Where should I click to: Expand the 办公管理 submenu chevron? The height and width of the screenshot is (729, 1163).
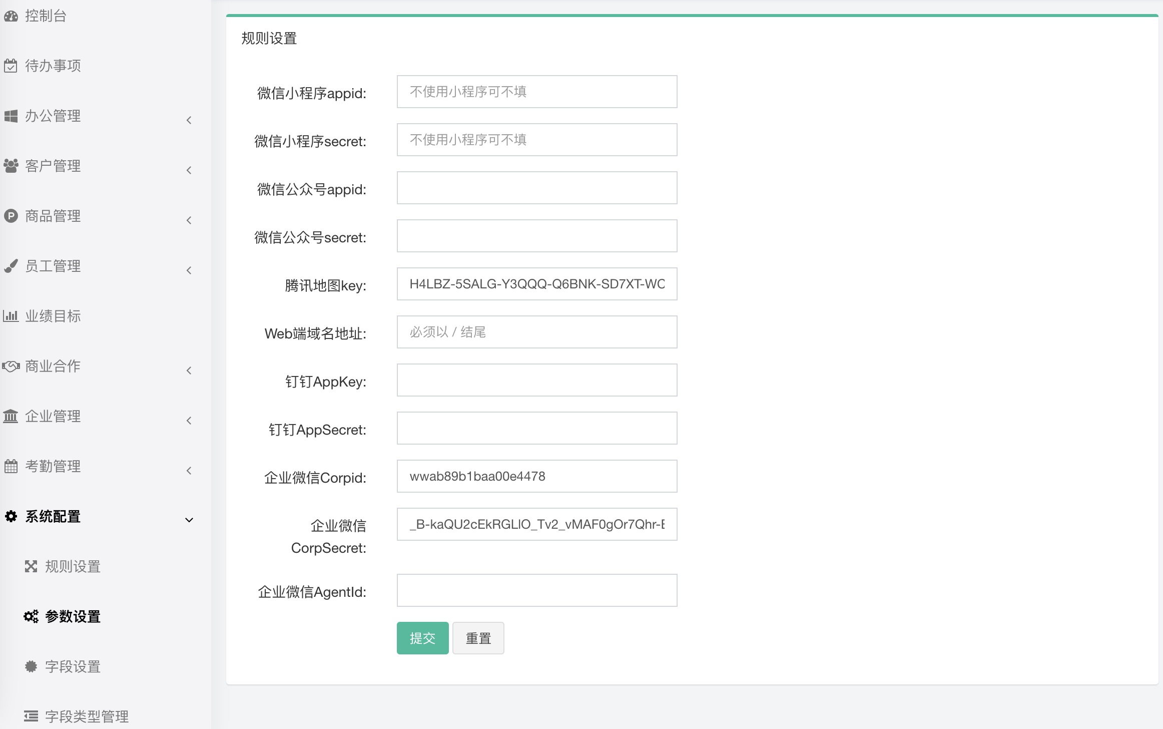pos(189,120)
